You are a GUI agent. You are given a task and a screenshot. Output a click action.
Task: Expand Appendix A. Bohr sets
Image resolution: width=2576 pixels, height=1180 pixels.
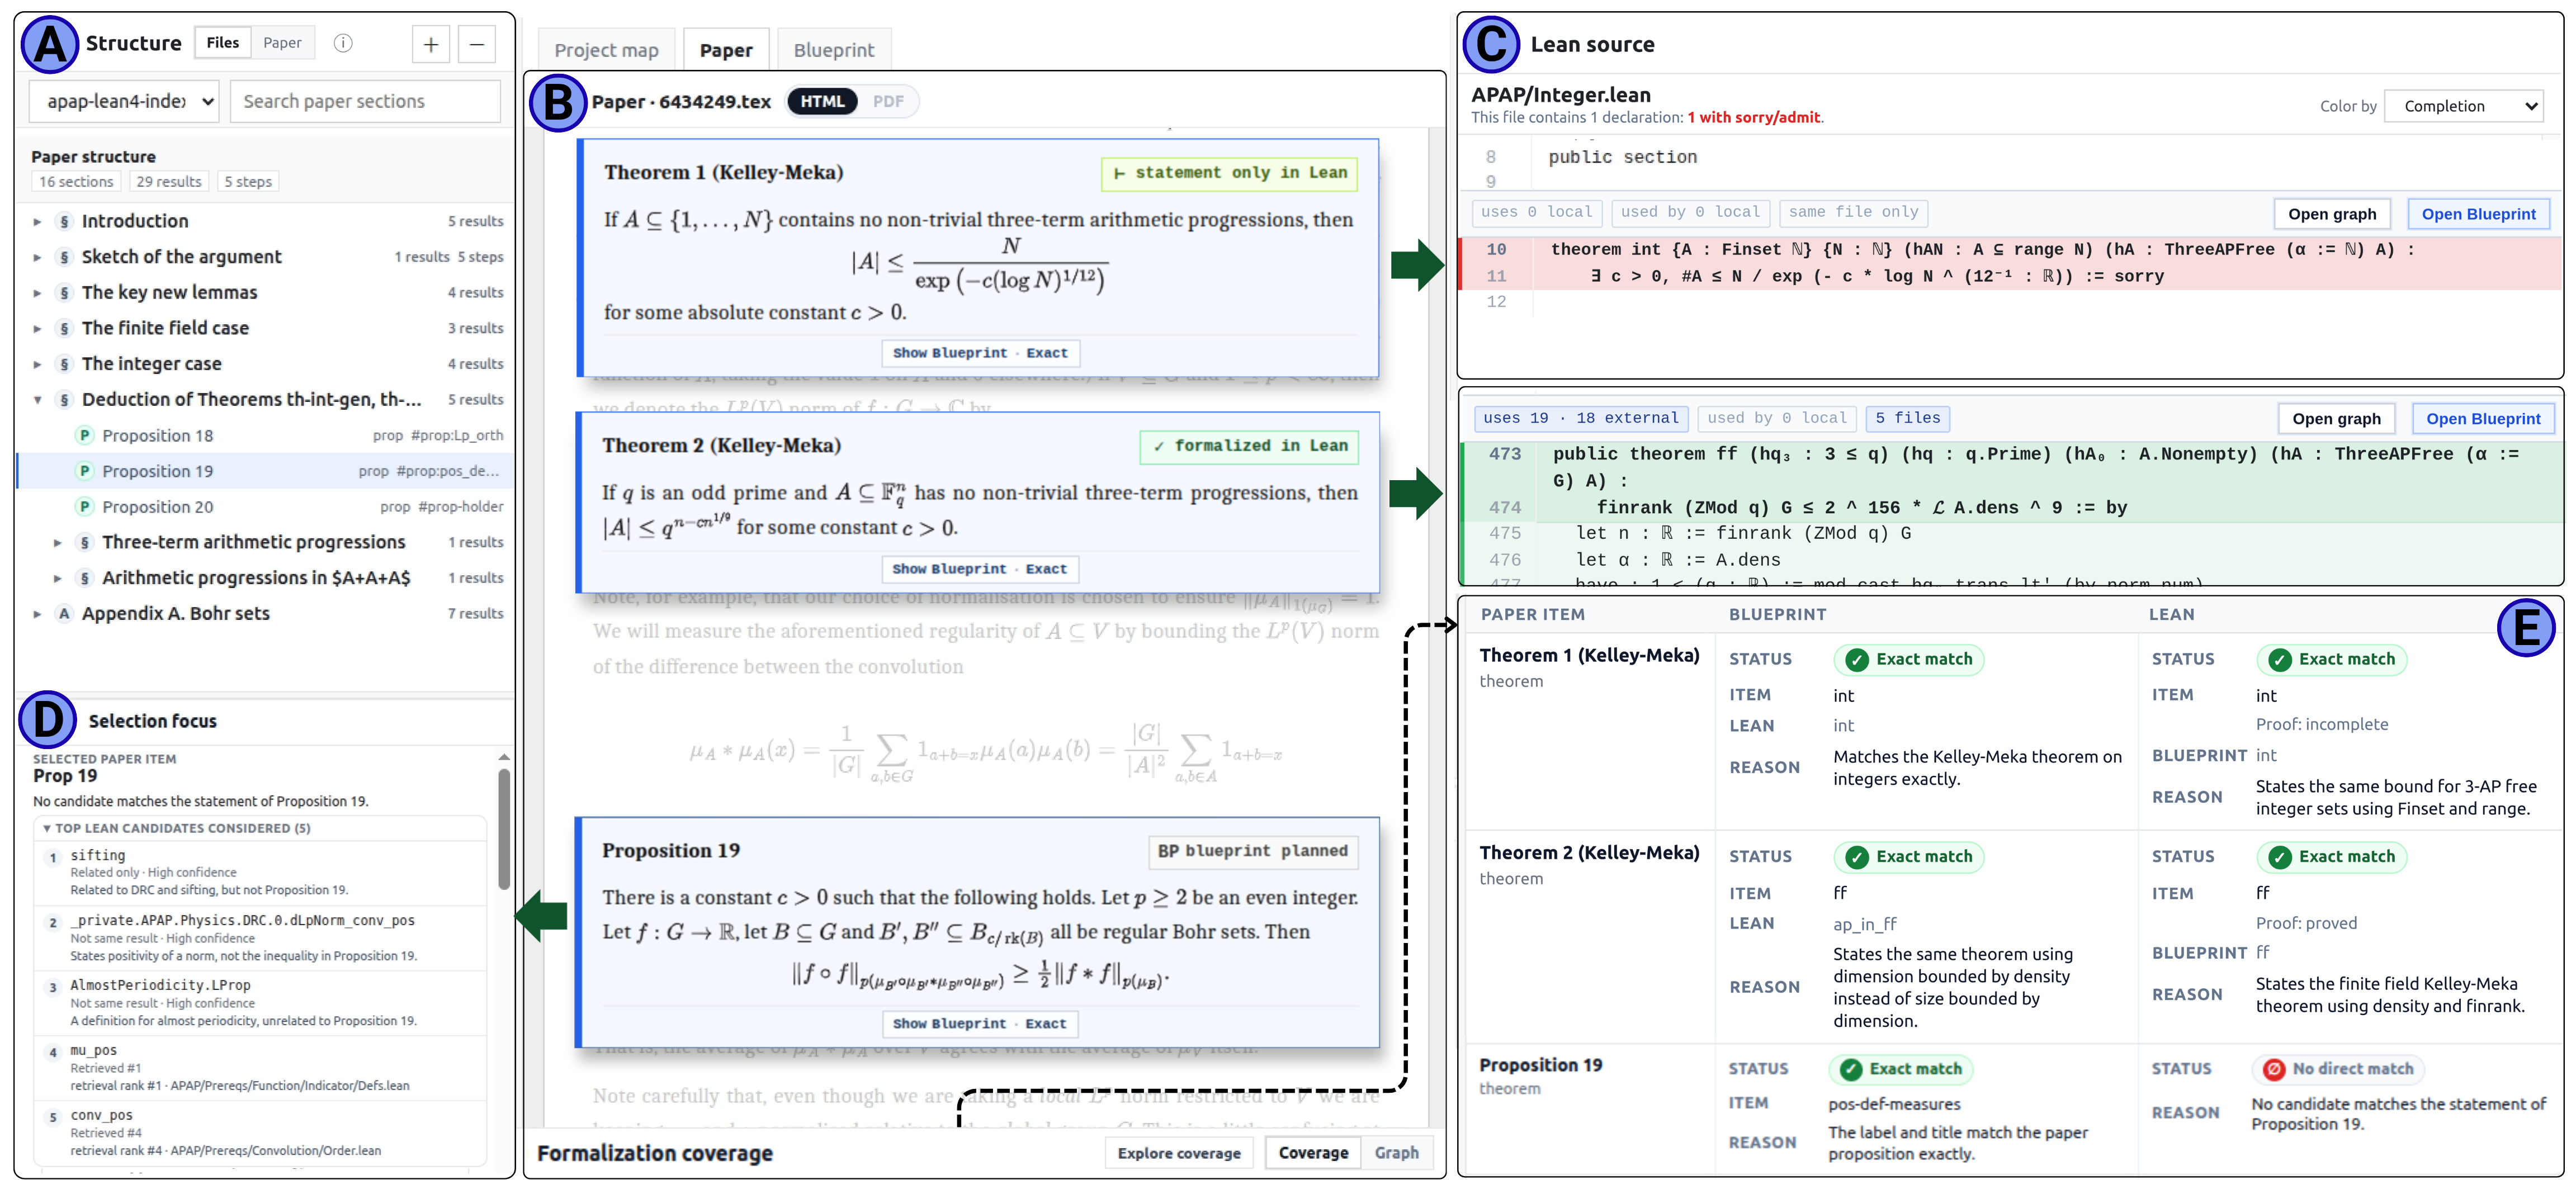[x=37, y=613]
